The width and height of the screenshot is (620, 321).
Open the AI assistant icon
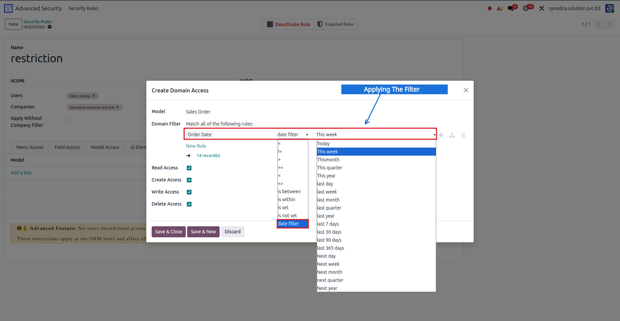pos(500,8)
